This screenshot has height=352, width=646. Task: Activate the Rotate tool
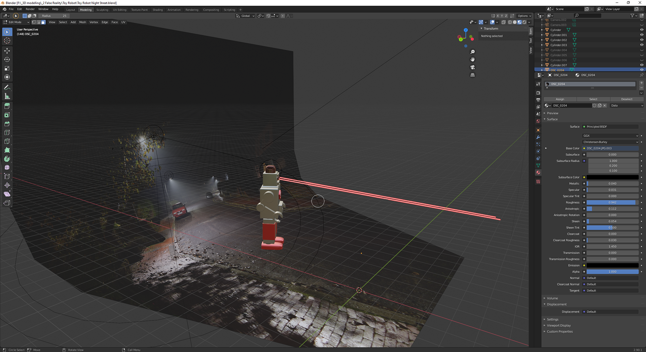[x=7, y=59]
